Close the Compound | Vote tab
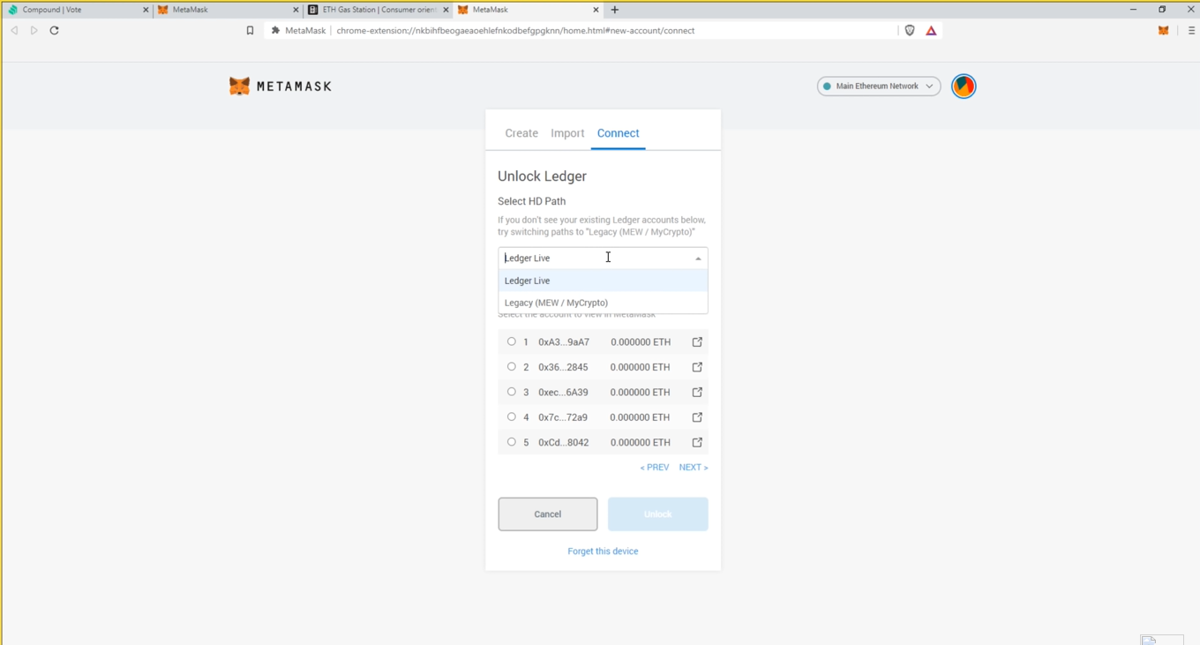The image size is (1200, 645). tap(146, 10)
